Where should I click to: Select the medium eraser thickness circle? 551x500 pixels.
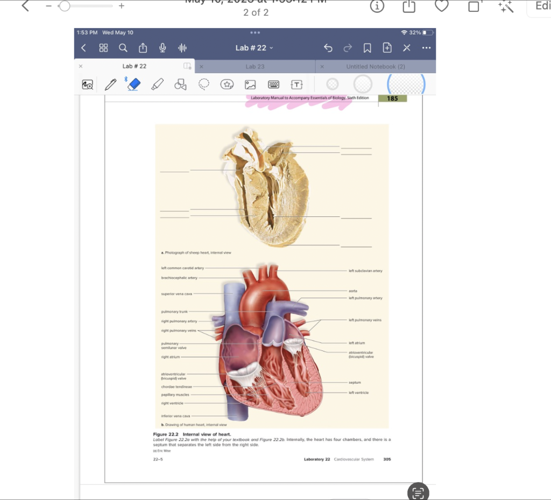coord(363,84)
